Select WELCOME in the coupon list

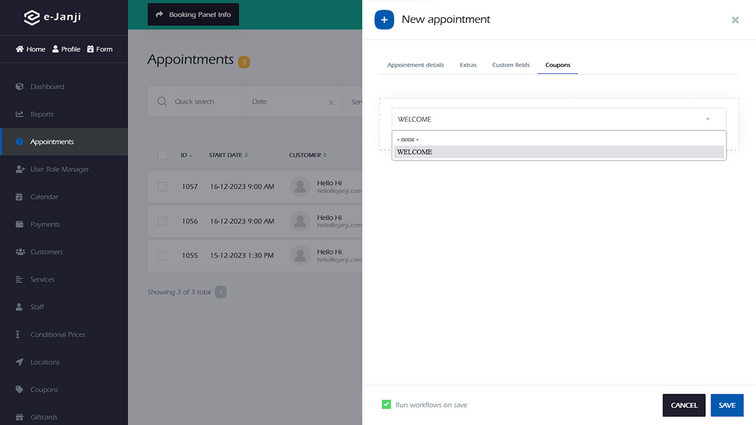coord(559,152)
